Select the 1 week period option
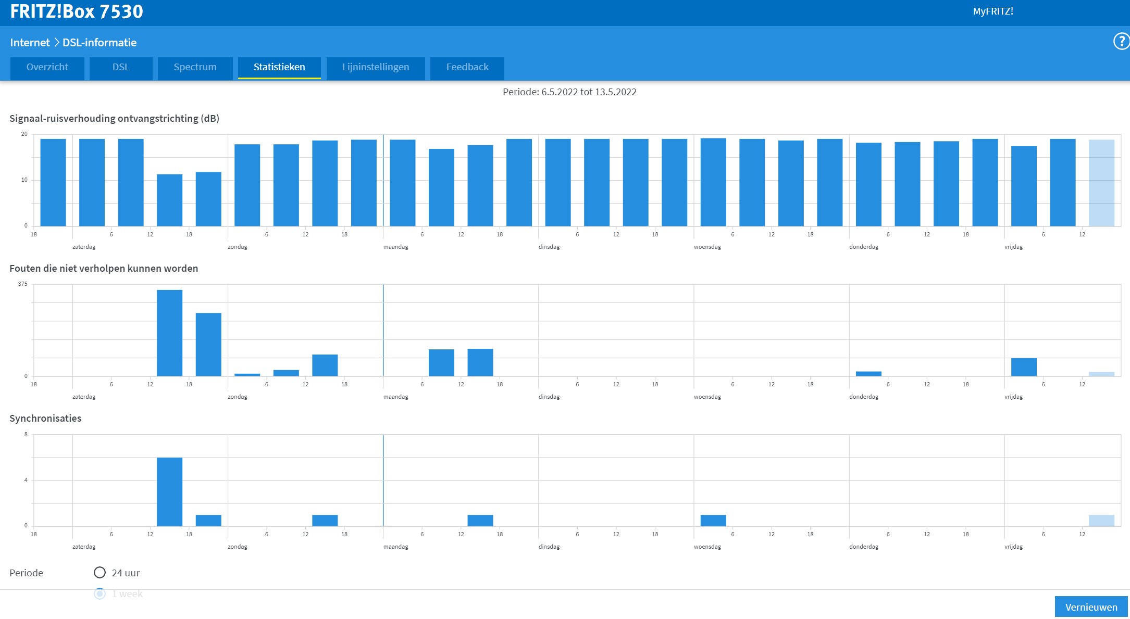 100,593
